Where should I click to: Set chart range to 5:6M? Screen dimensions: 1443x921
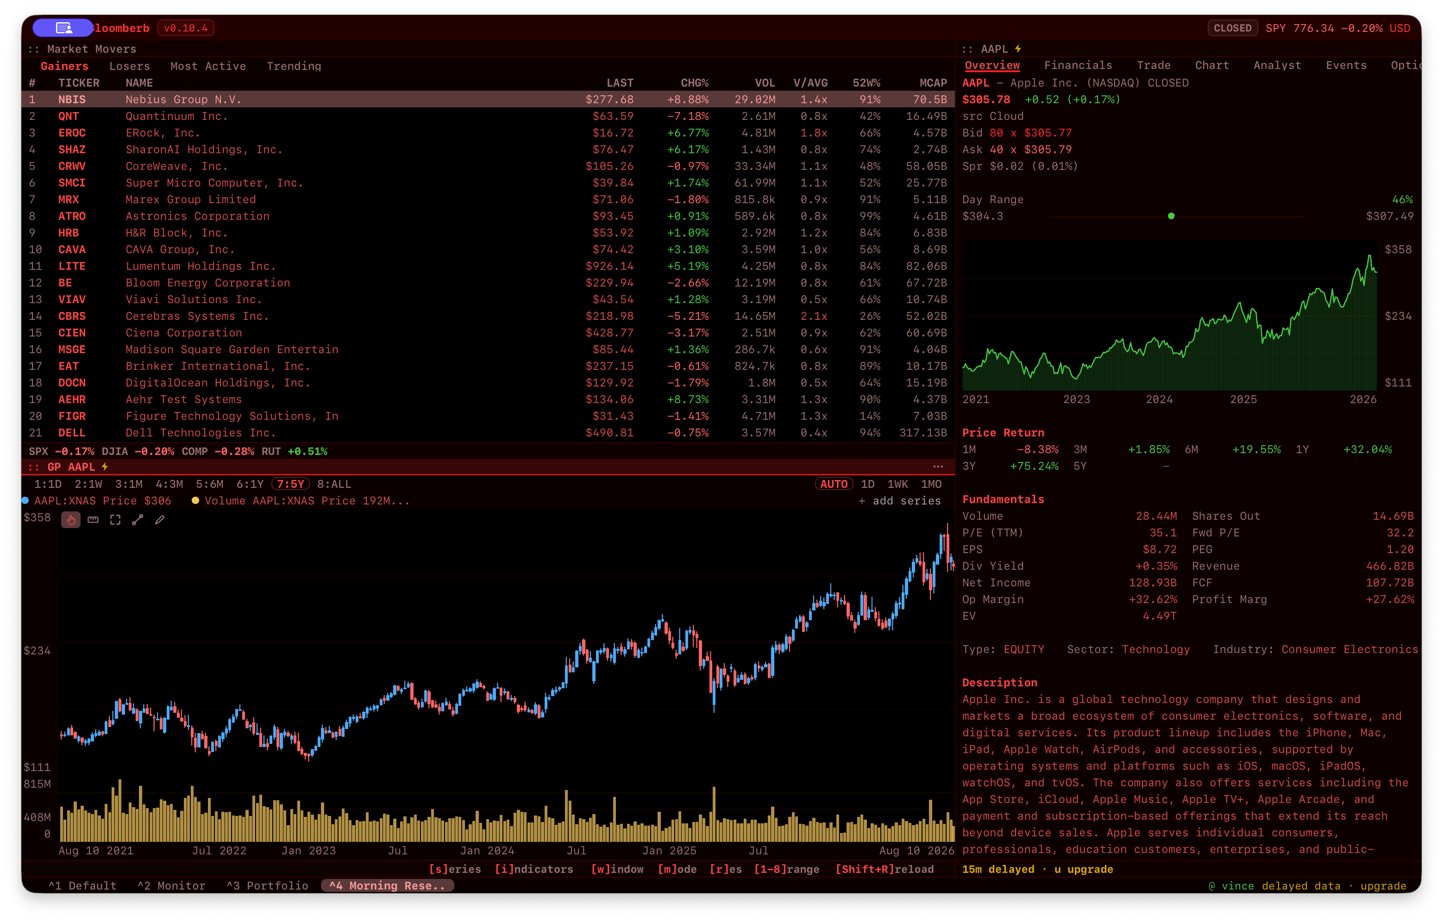tap(210, 484)
